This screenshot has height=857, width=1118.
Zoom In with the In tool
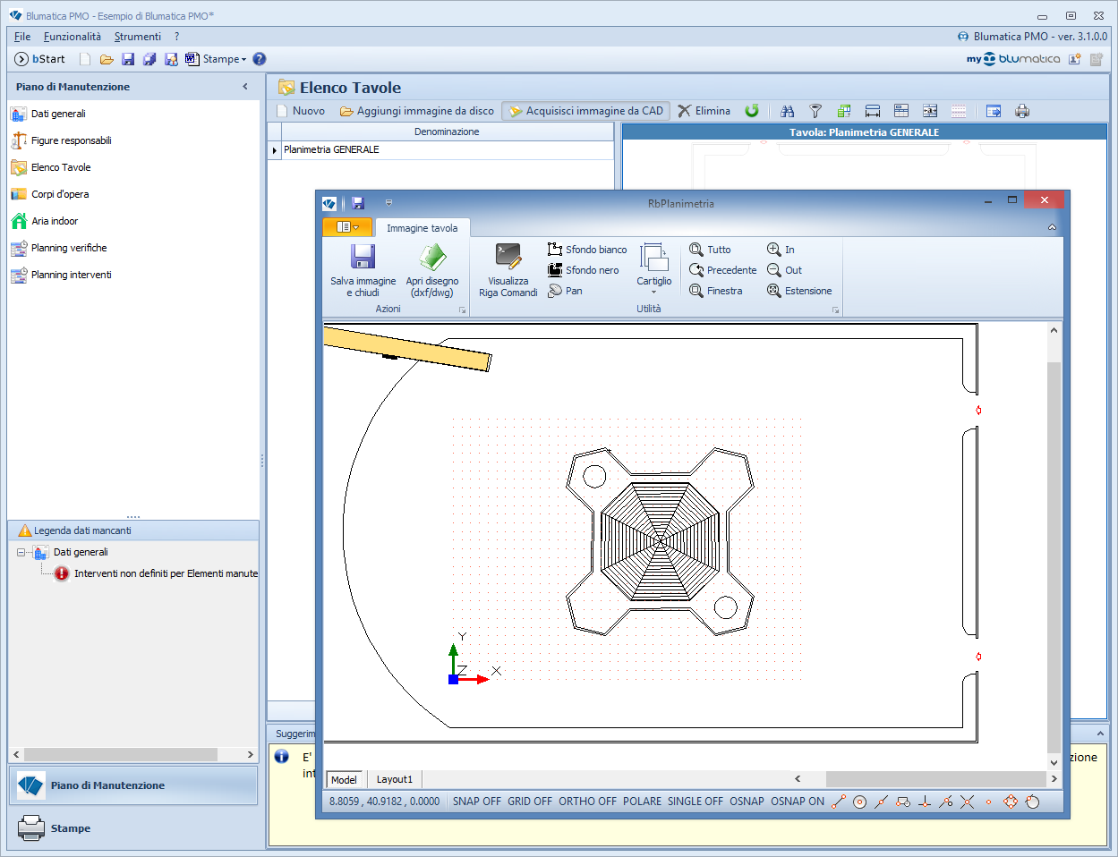tap(781, 250)
